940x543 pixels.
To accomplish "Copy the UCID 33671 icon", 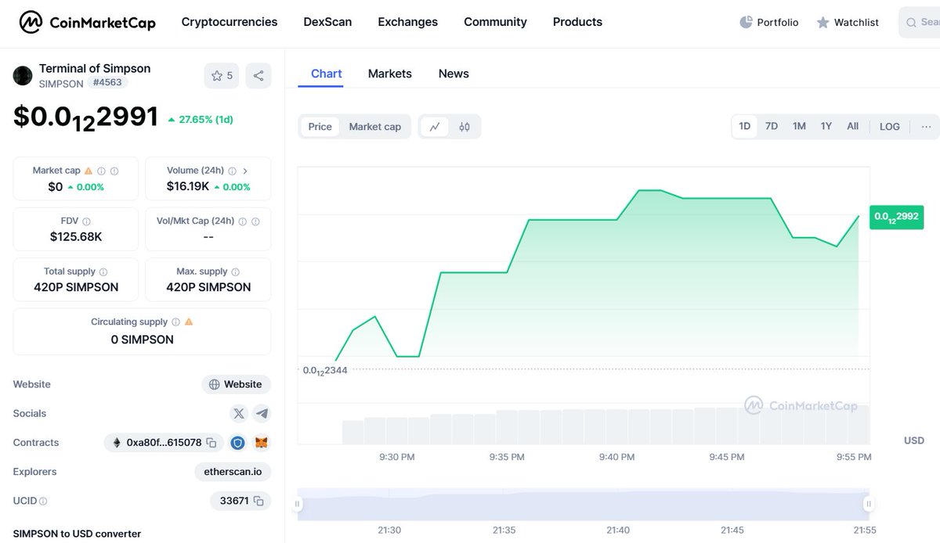I will point(258,501).
